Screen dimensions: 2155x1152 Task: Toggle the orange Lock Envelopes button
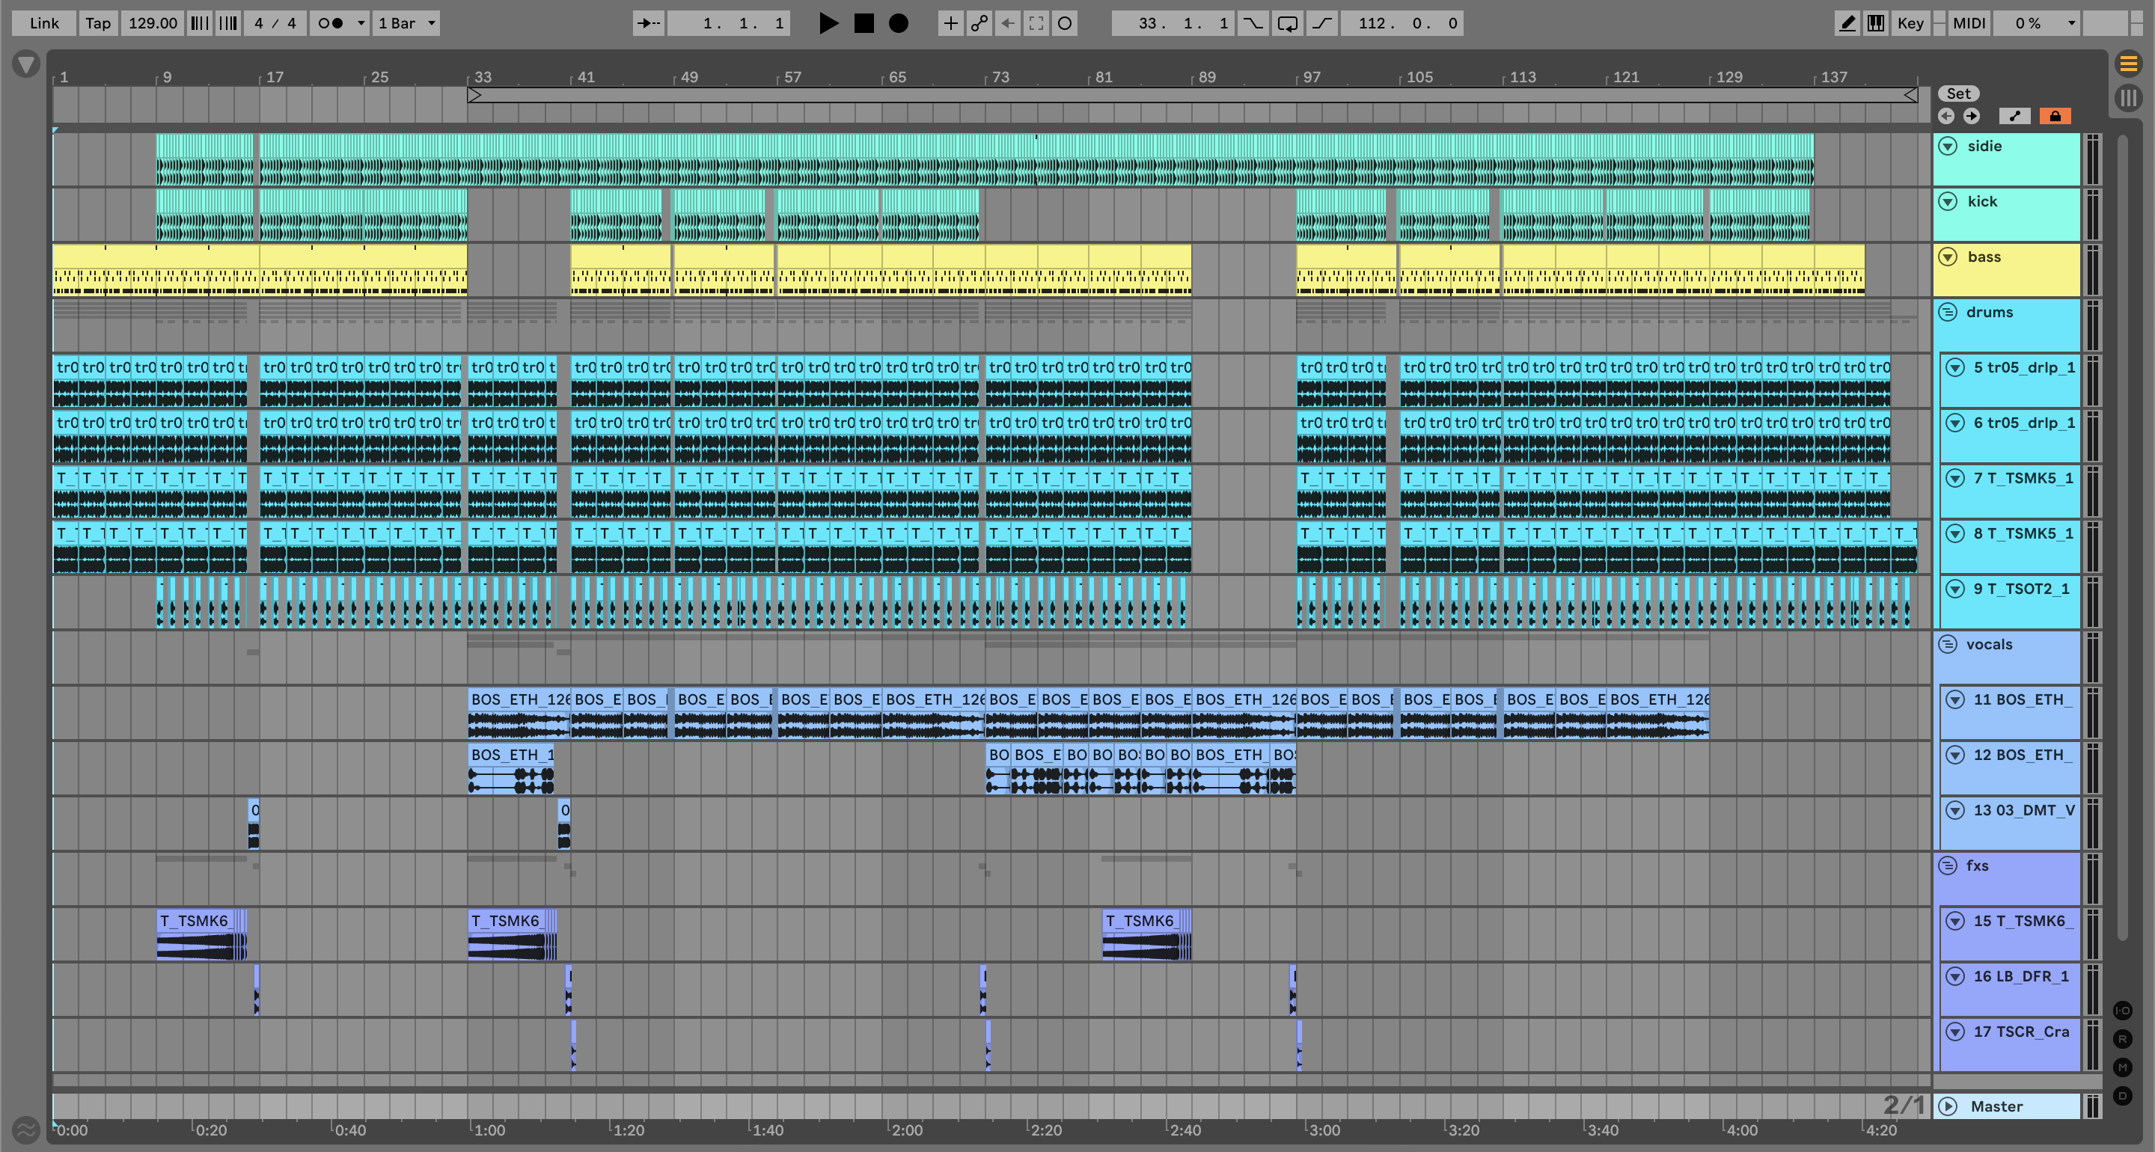(2055, 116)
